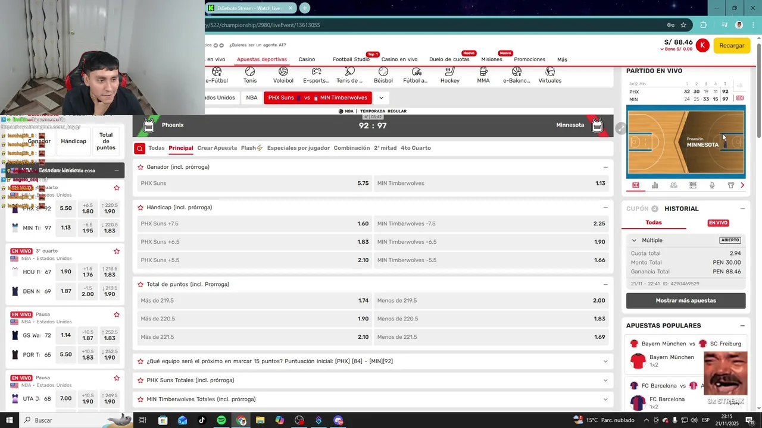Open File Explorer from the taskbar
The width and height of the screenshot is (762, 428).
pyautogui.click(x=260, y=420)
